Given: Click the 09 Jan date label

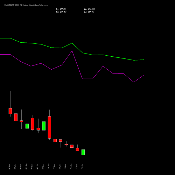Looking at the screenshot, I should click(x=43, y=167).
